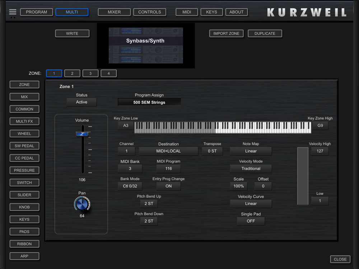Click the velocity Low 1 field
Image resolution: width=359 pixels, height=269 pixels.
click(320, 201)
